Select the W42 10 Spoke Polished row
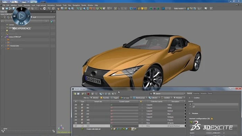This screenshot has height=136, width=242. click(129, 126)
